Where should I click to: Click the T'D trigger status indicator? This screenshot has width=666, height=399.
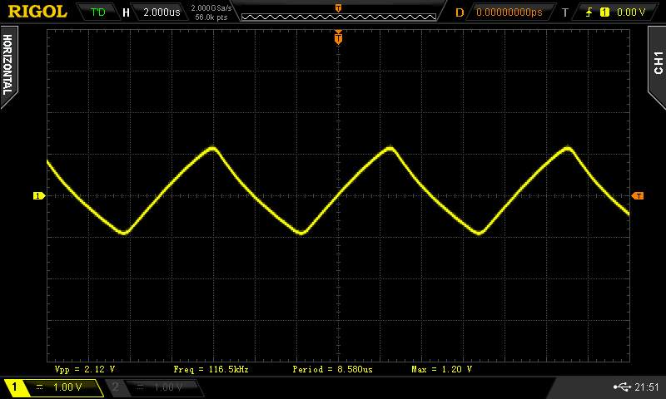[98, 12]
